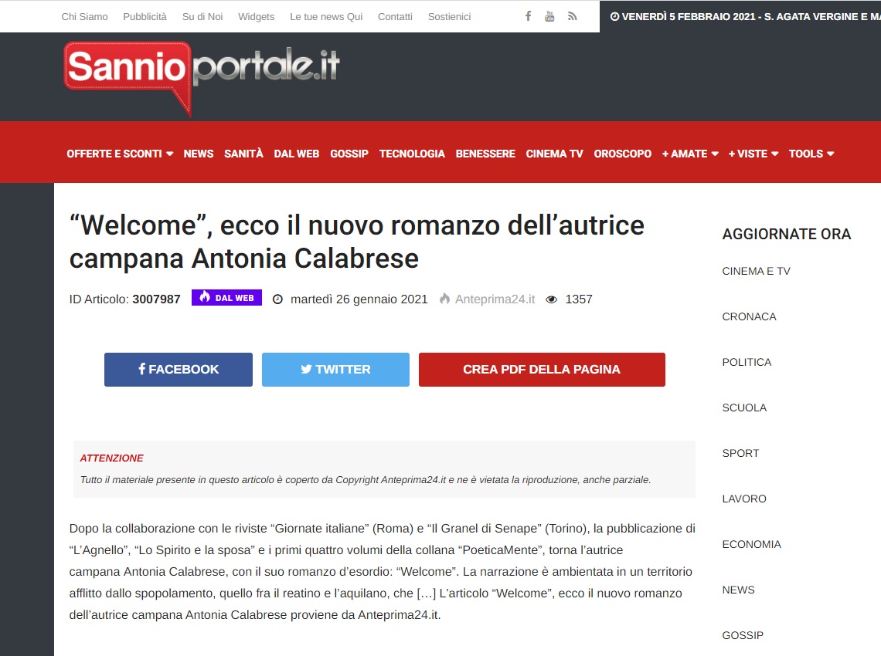Open POLITICA in sidebar
This screenshot has width=881, height=656.
coord(747,362)
